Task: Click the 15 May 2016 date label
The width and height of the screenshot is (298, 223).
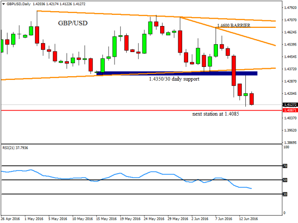Action: click(x=107, y=219)
